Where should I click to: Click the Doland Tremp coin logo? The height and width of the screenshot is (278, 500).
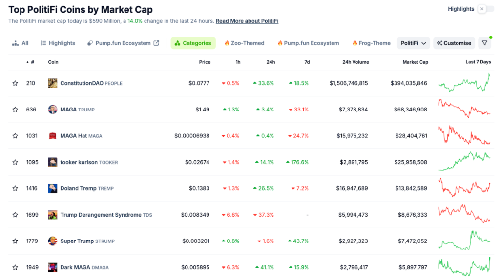(x=53, y=188)
